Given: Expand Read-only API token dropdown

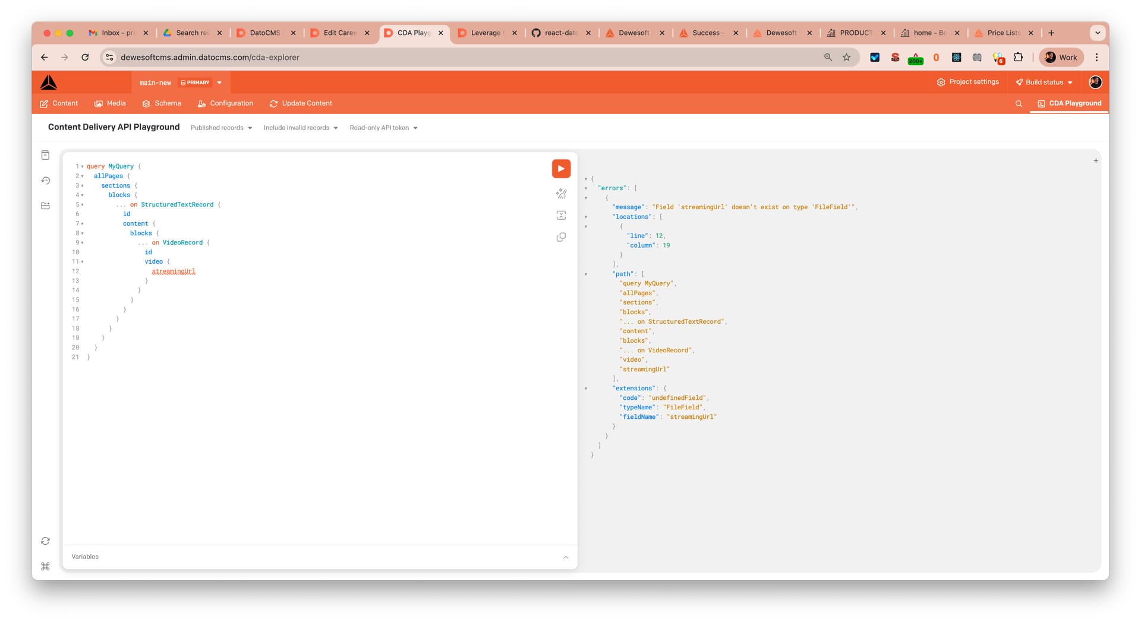Looking at the screenshot, I should (383, 128).
